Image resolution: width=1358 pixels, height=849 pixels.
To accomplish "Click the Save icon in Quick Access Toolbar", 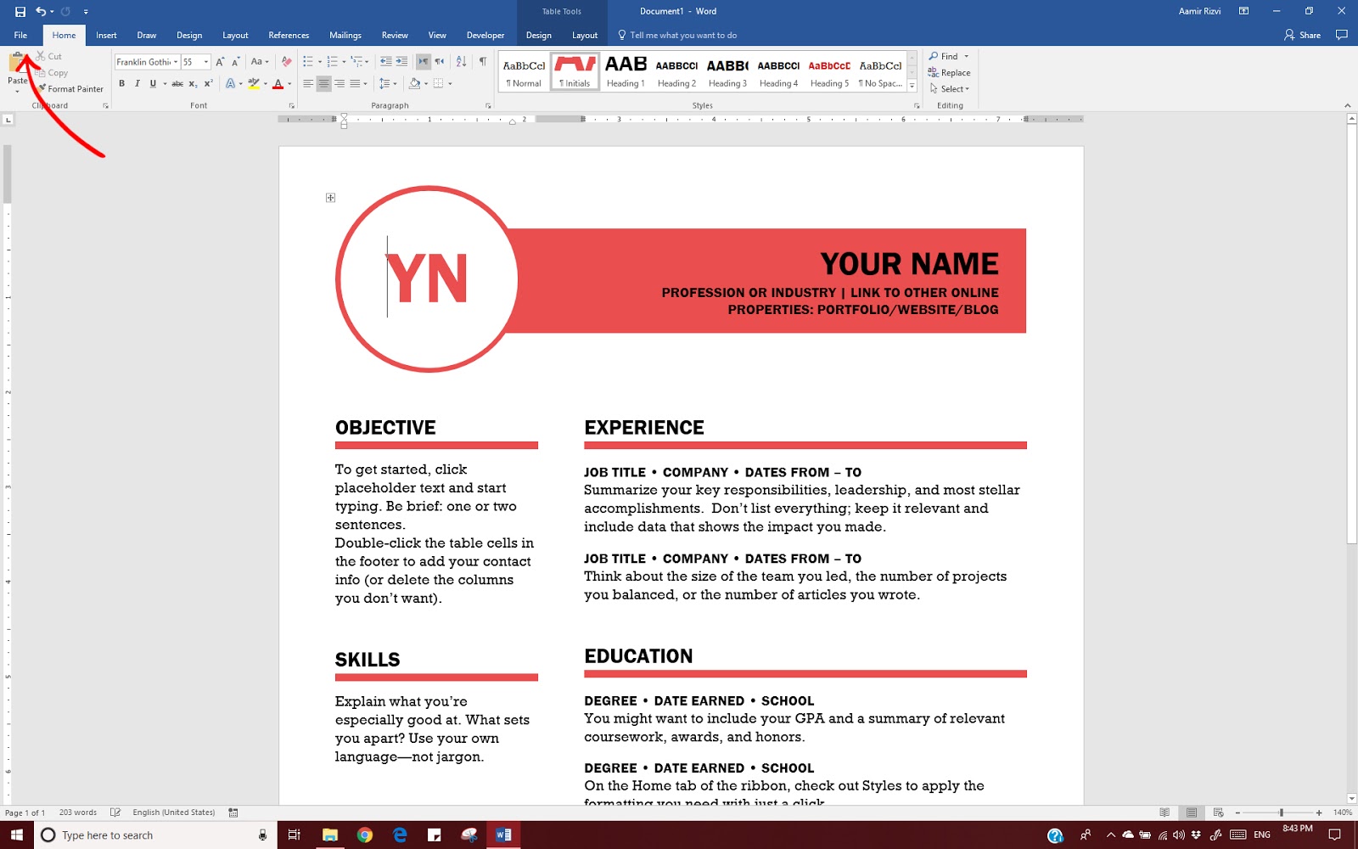I will 20,12.
